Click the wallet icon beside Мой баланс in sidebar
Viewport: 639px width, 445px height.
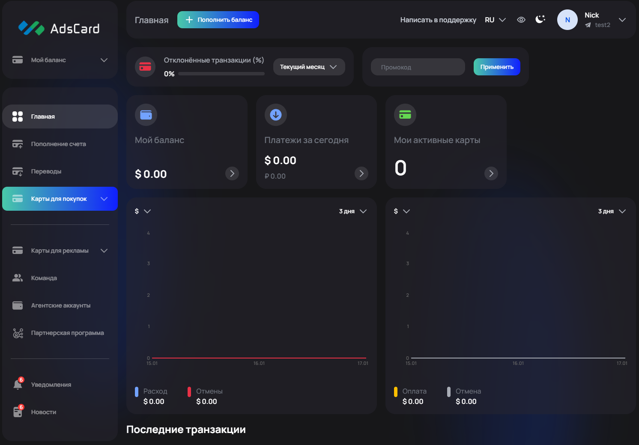18,60
